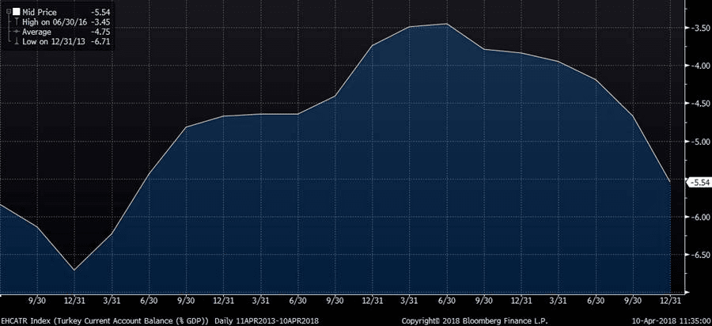The height and width of the screenshot is (326, 712).
Task: Click the Average marker icon in legend
Action: pyautogui.click(x=15, y=32)
